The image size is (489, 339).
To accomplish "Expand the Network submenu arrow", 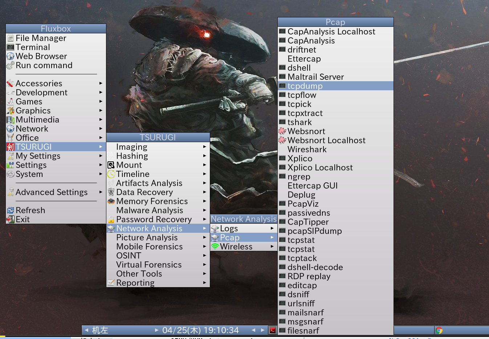I will click(101, 129).
